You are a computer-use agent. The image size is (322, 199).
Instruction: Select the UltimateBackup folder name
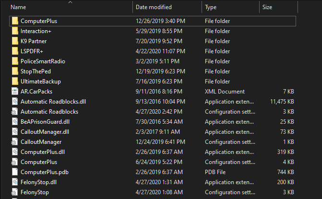tap(41, 82)
